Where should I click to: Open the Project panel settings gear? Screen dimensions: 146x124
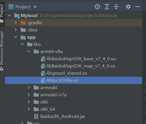point(128,7)
